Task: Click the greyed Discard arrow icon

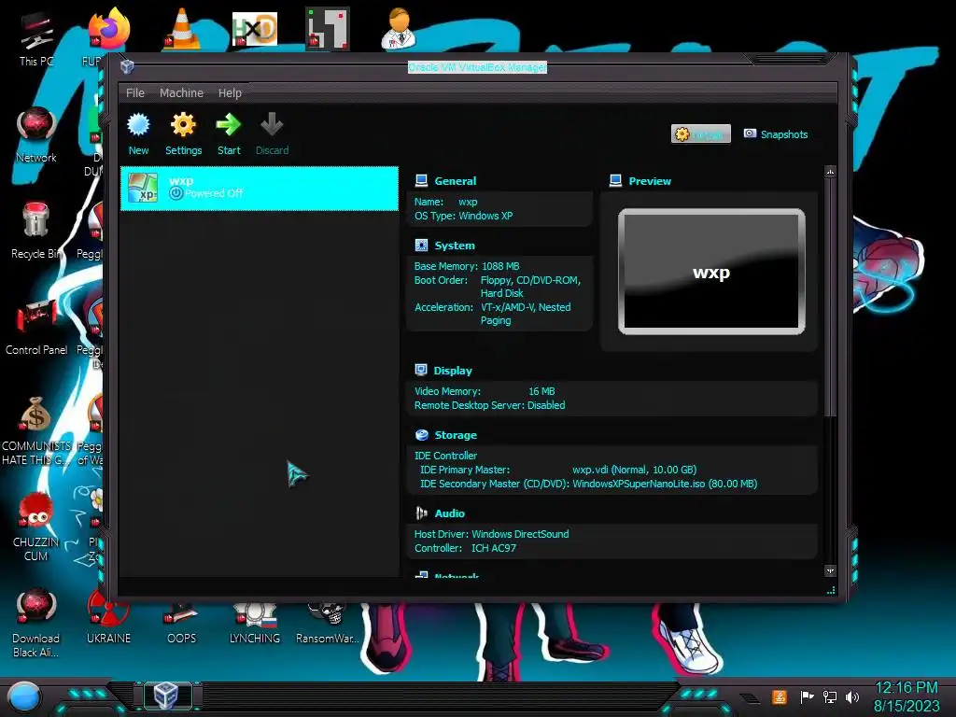Action: (x=272, y=125)
